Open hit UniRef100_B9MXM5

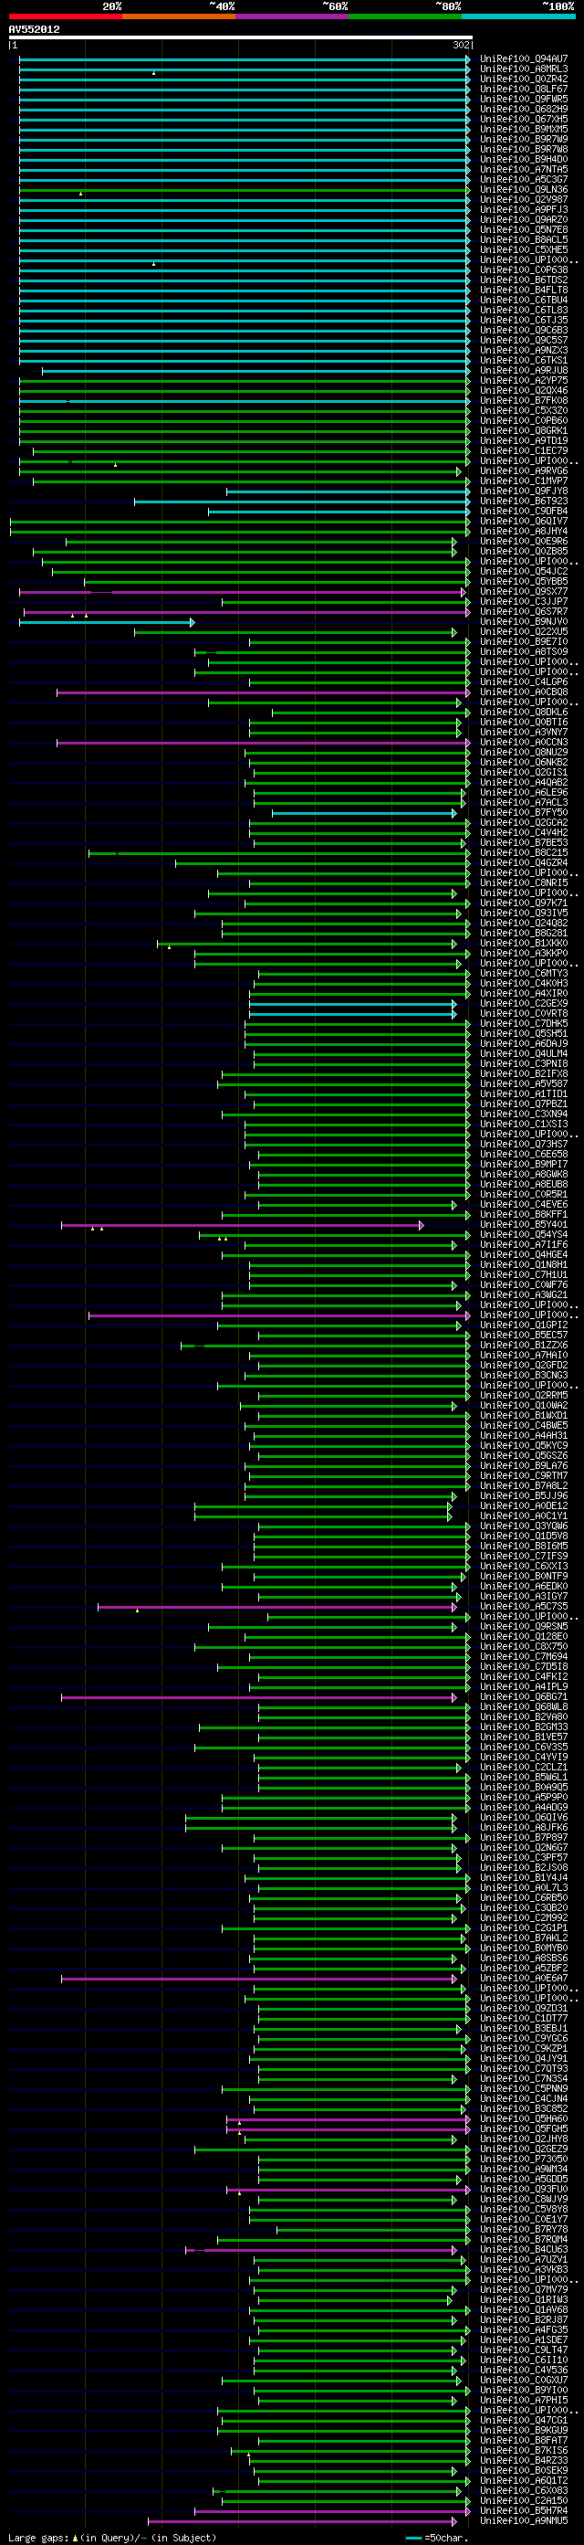point(524,130)
